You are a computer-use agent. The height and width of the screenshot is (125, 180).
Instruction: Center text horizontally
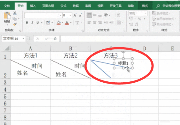(95, 23)
